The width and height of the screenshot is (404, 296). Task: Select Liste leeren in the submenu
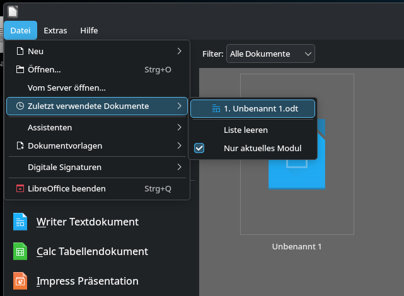coord(253,130)
